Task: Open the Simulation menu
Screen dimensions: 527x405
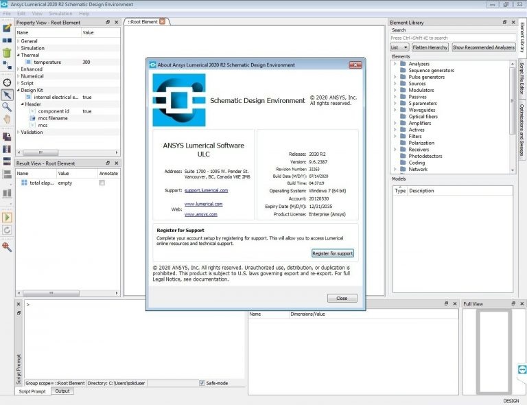Action: pos(60,14)
